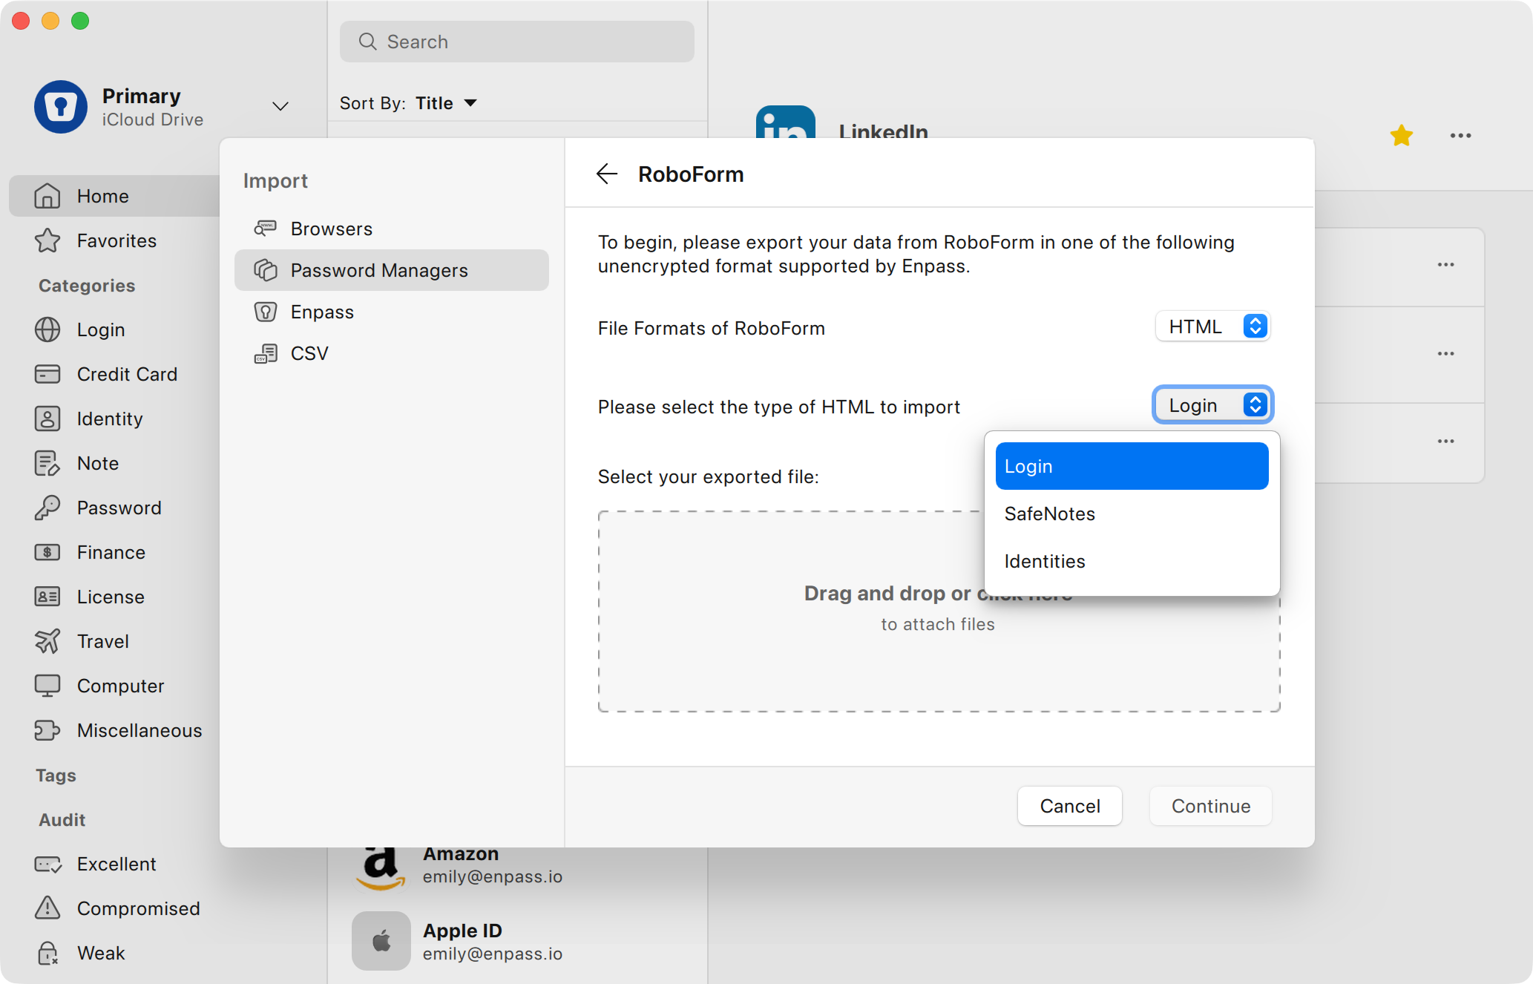Viewport: 1533px width, 984px height.
Task: Click the Travel airplane icon
Action: click(x=47, y=641)
